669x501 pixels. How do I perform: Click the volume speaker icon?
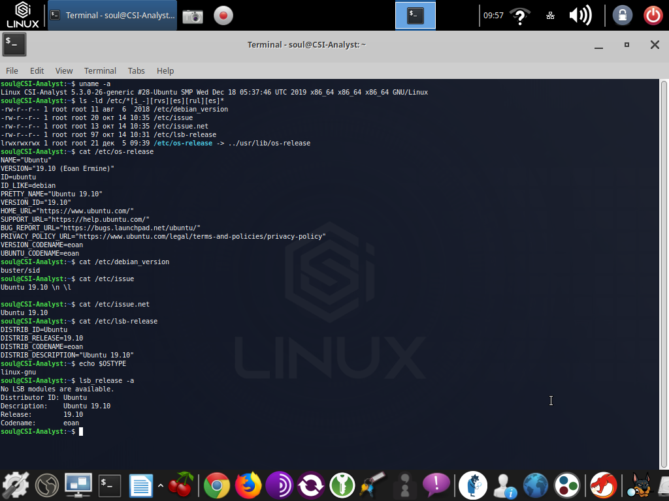coord(581,16)
